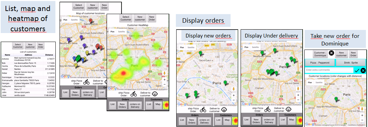The height and width of the screenshot is (127, 368).
Task: Open the Drink : Sprite selector
Action: point(351,63)
